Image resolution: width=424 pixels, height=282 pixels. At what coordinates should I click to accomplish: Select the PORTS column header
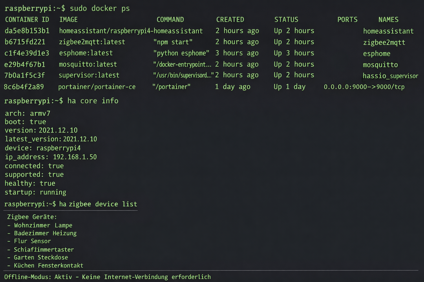pos(347,20)
